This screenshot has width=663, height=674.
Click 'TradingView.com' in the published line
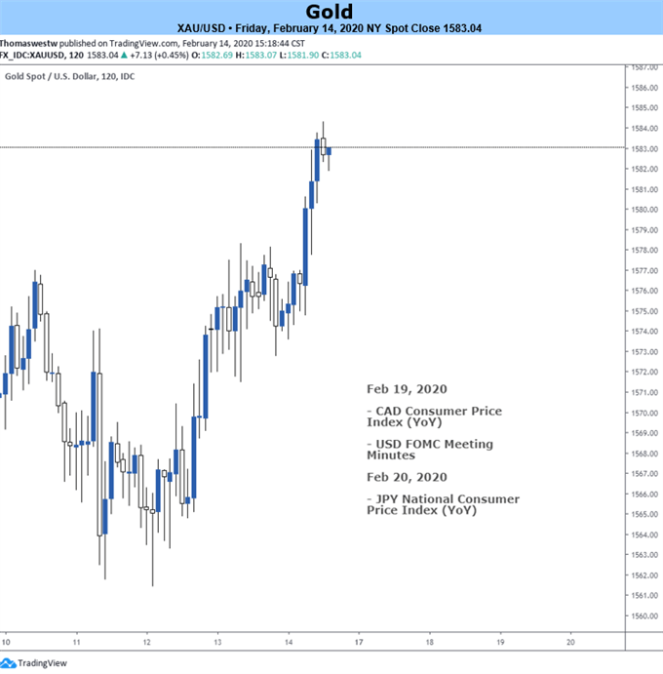pos(144,44)
